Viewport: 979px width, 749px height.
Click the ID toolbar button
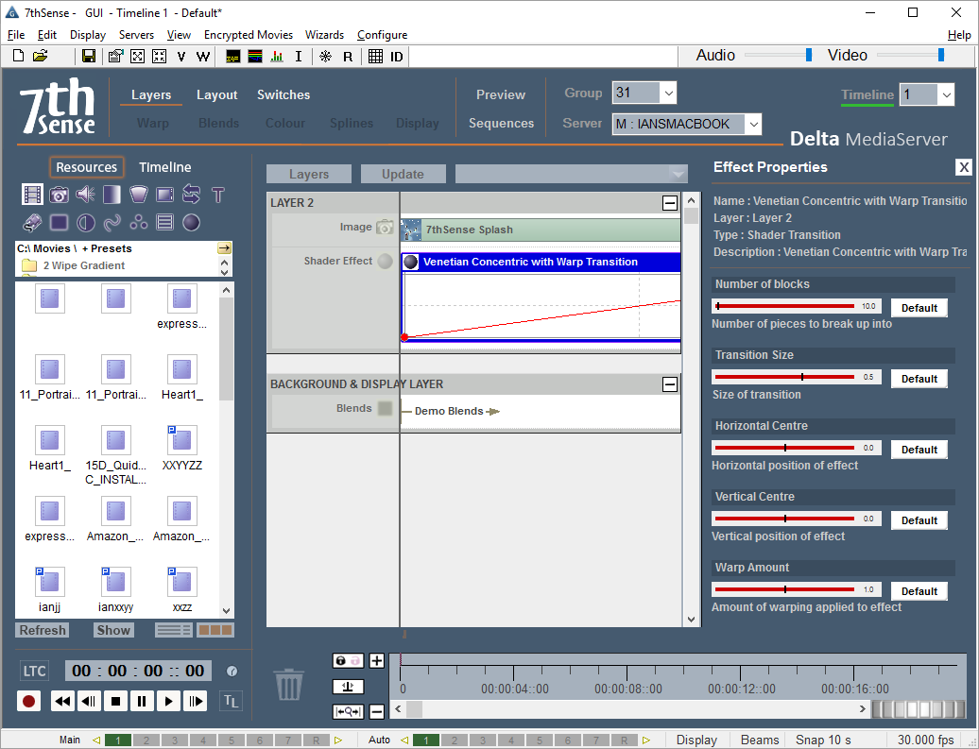coord(397,57)
